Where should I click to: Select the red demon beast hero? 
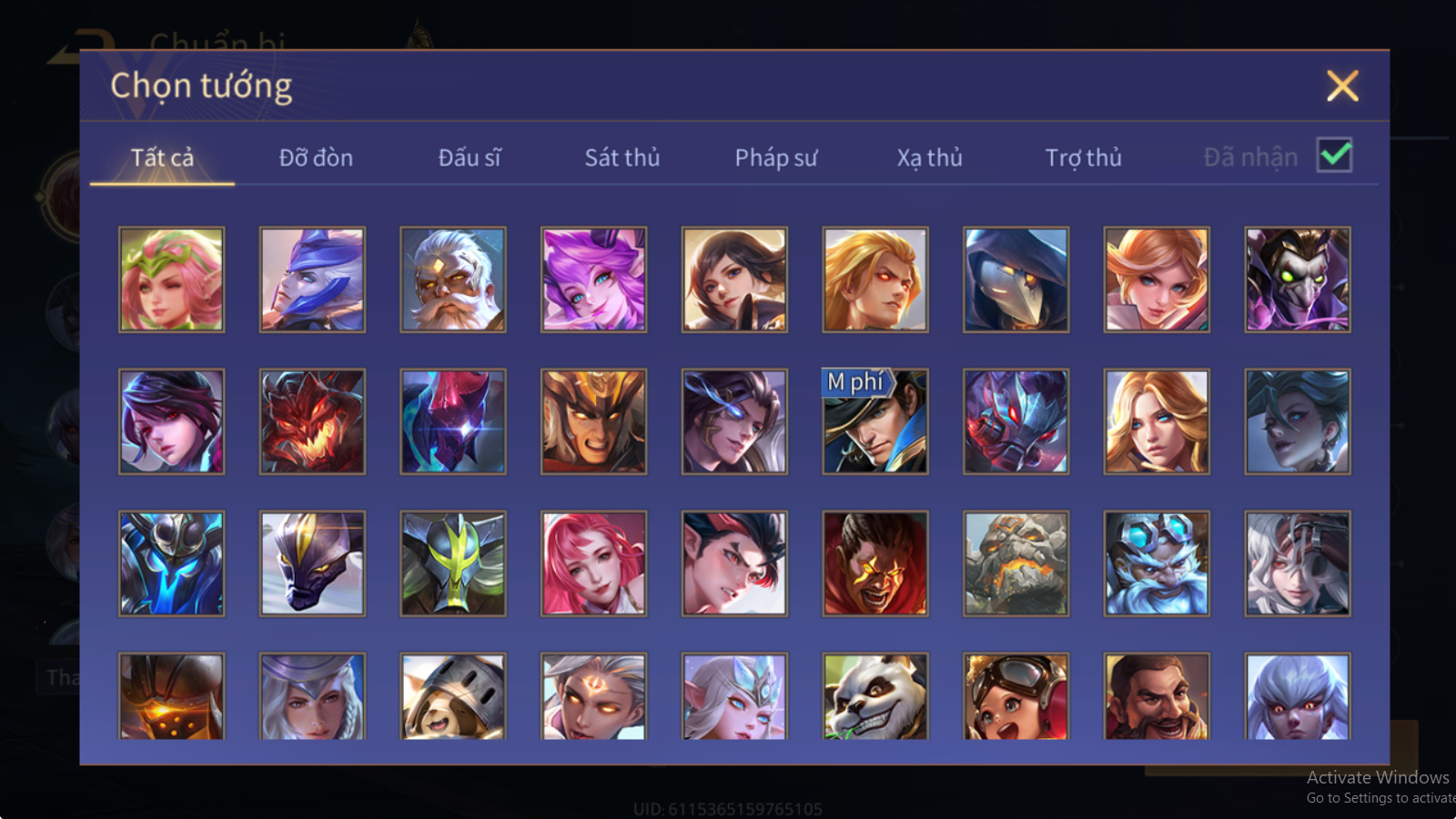pyautogui.click(x=312, y=421)
